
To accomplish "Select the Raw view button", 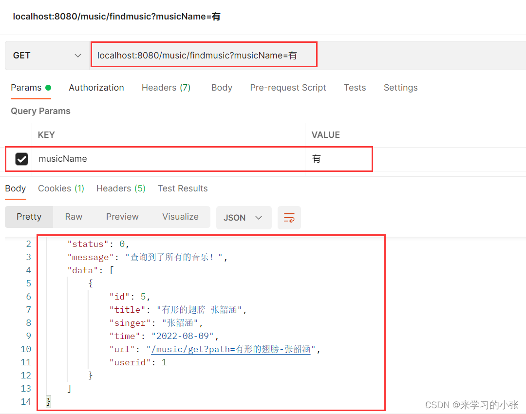I will (74, 217).
